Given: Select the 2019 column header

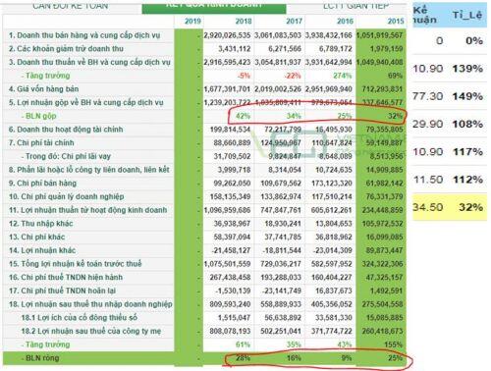Looking at the screenshot, I should click(x=192, y=22).
